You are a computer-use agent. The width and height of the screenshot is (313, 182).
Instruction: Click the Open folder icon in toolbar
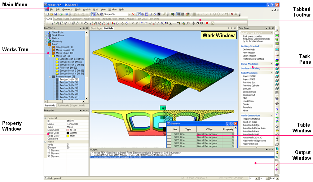pos(51,14)
